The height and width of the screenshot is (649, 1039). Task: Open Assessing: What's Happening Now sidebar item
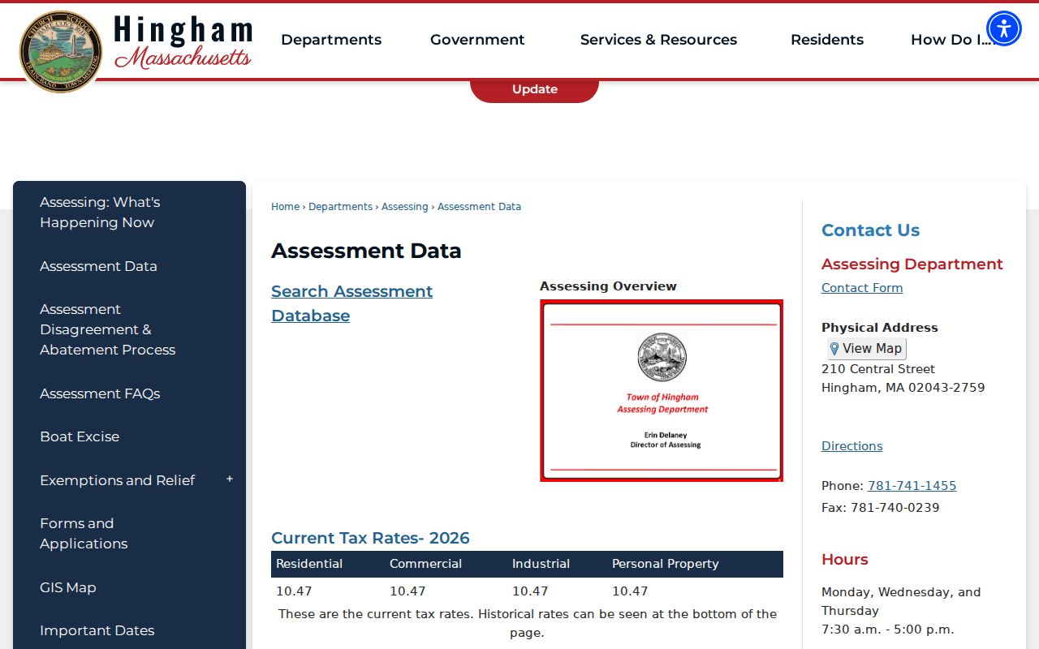pyautogui.click(x=129, y=213)
